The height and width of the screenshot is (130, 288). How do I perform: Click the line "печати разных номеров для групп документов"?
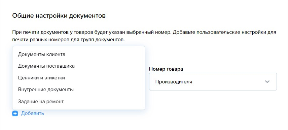click(69, 40)
